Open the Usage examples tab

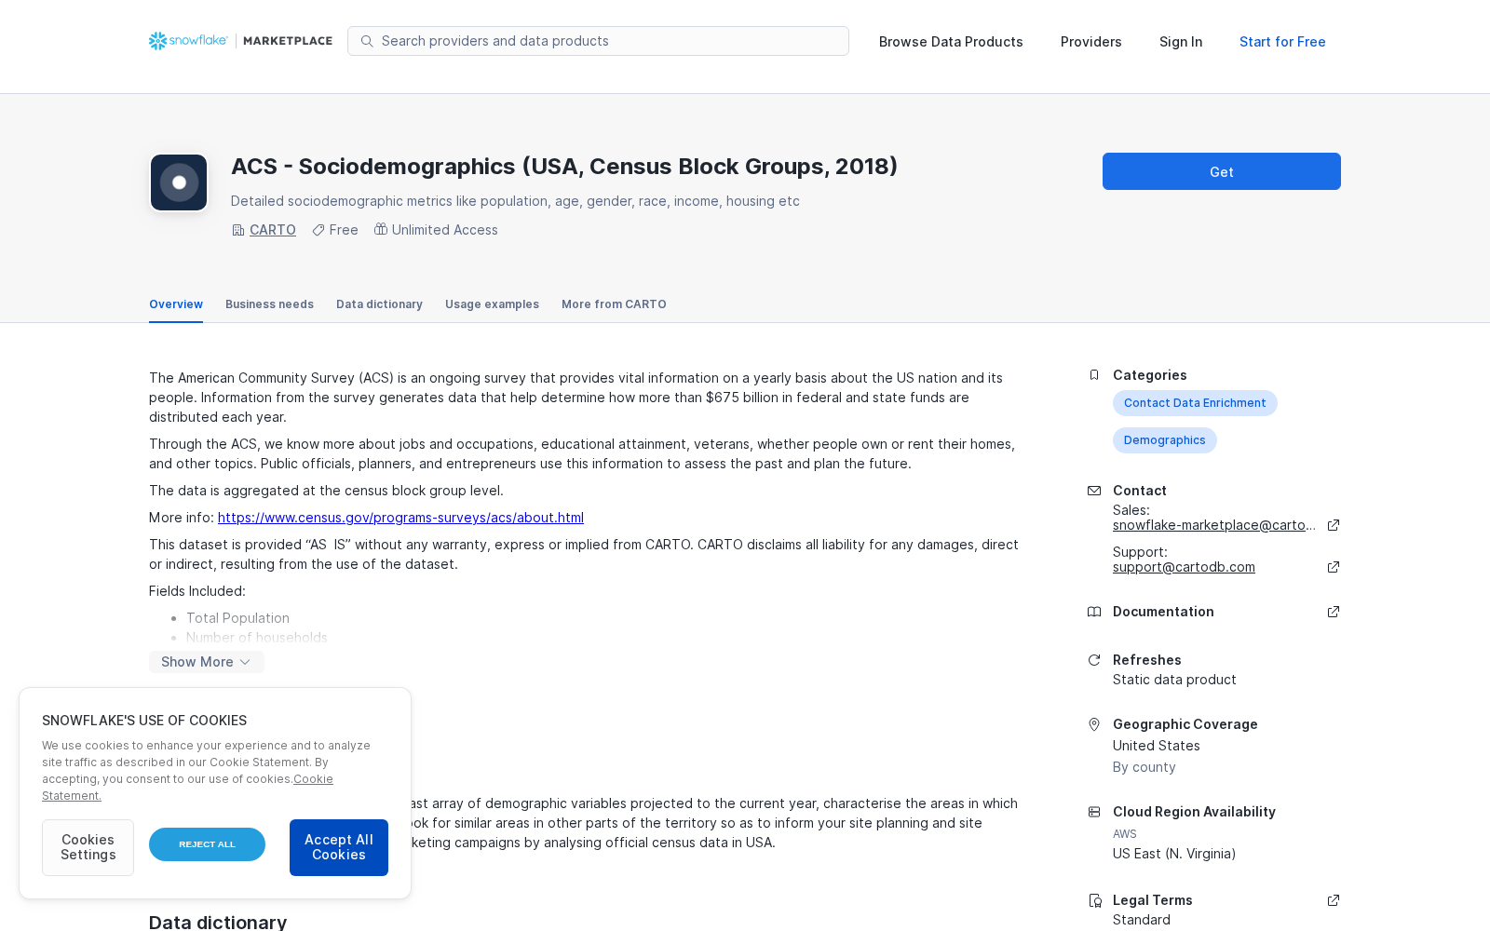coord(492,304)
